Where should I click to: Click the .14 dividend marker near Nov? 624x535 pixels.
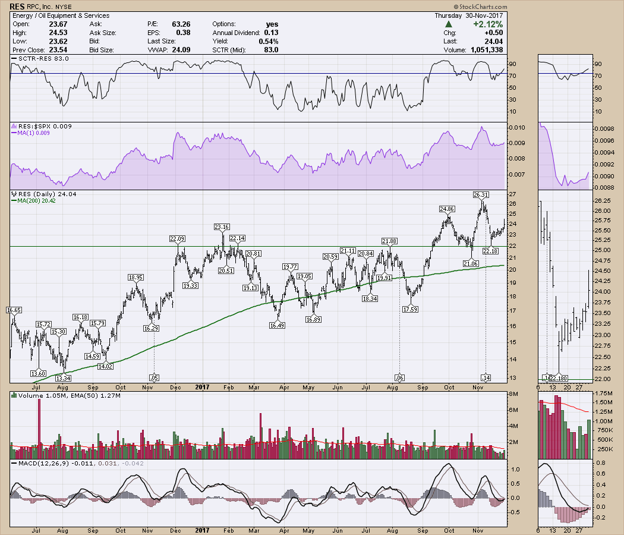(x=486, y=377)
